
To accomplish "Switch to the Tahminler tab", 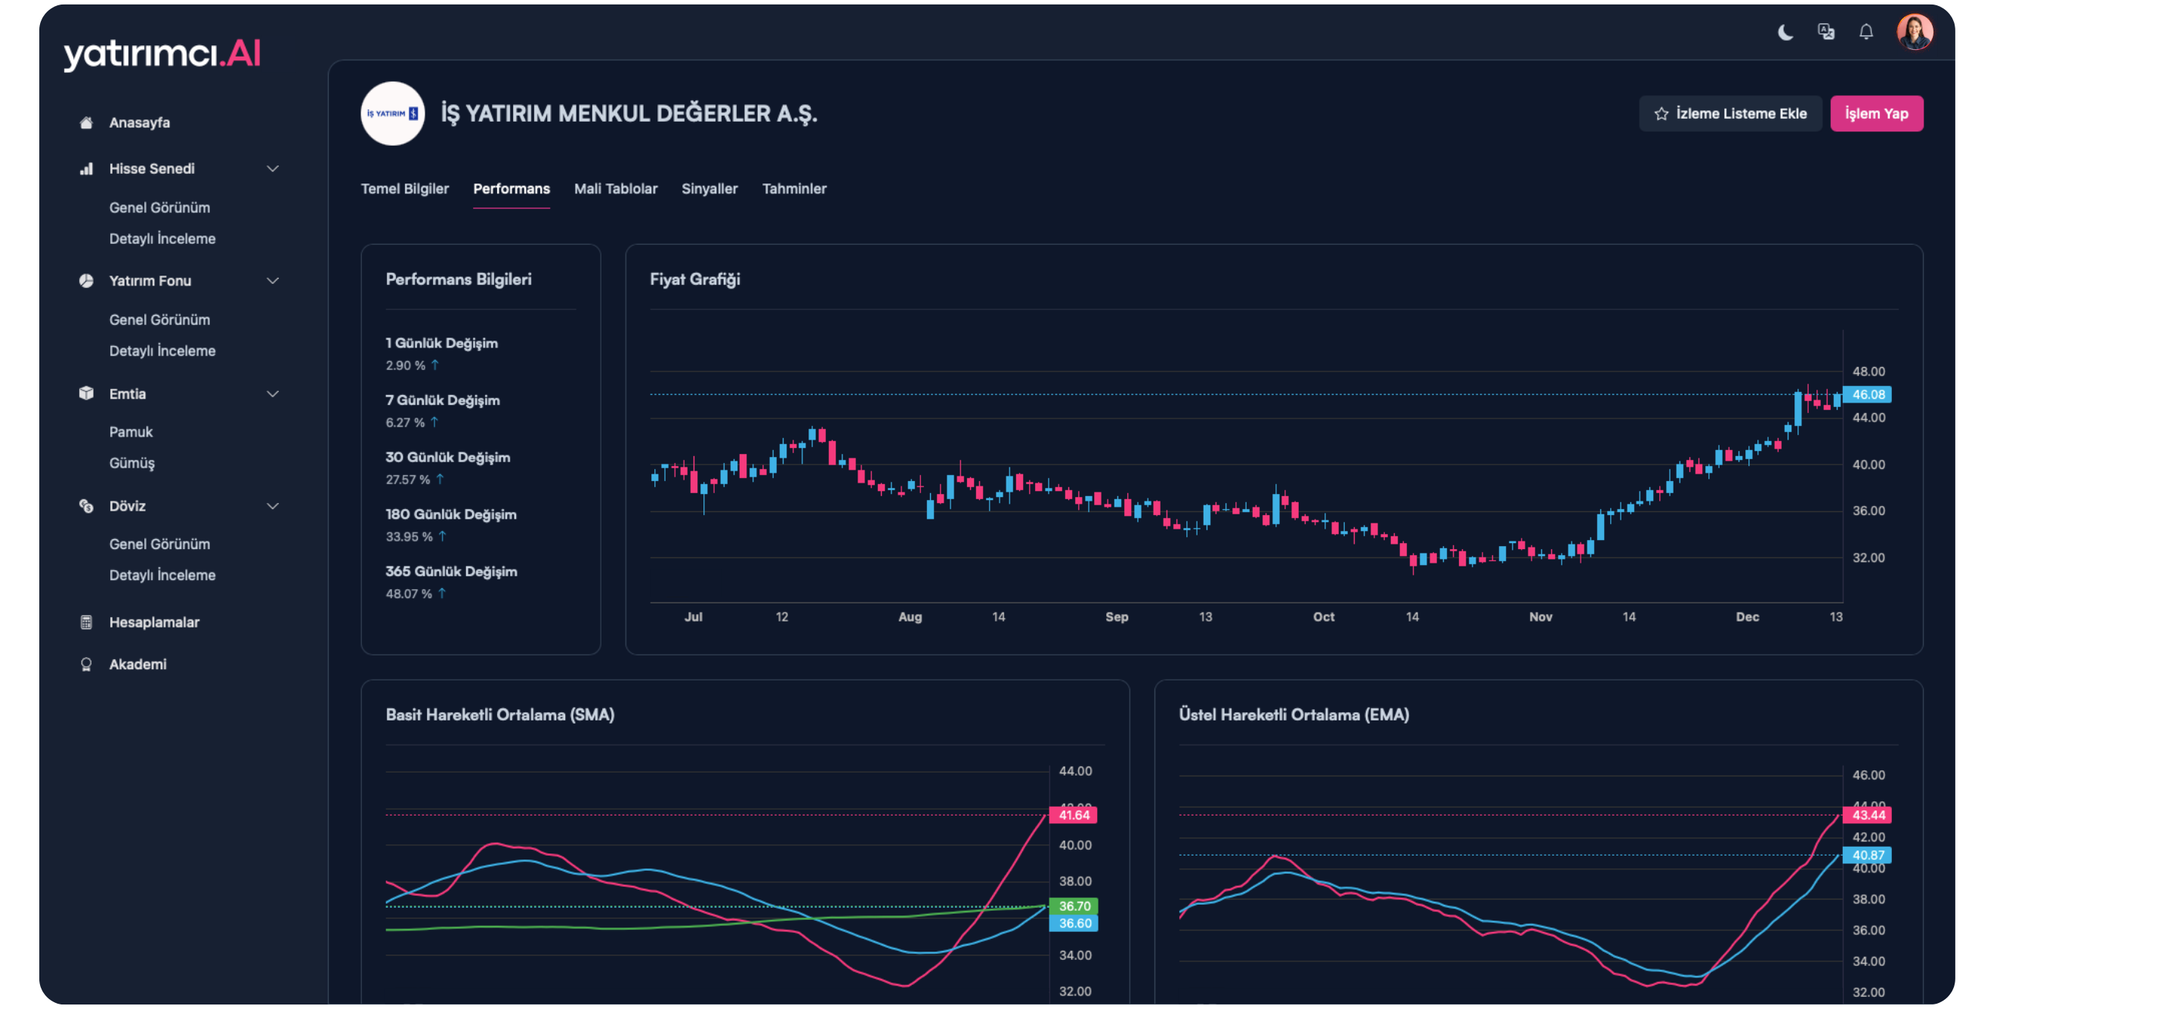I will coord(794,188).
